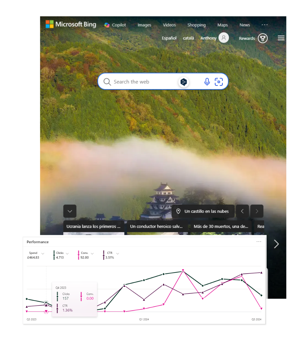The image size is (305, 347).
Task: Open visual search camera icon
Action: click(x=219, y=82)
